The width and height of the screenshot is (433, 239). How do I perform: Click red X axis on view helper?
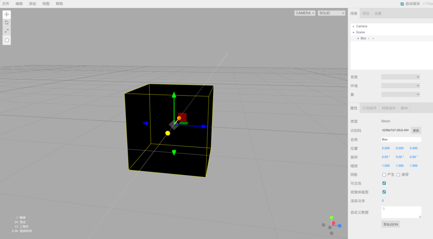click(x=333, y=223)
